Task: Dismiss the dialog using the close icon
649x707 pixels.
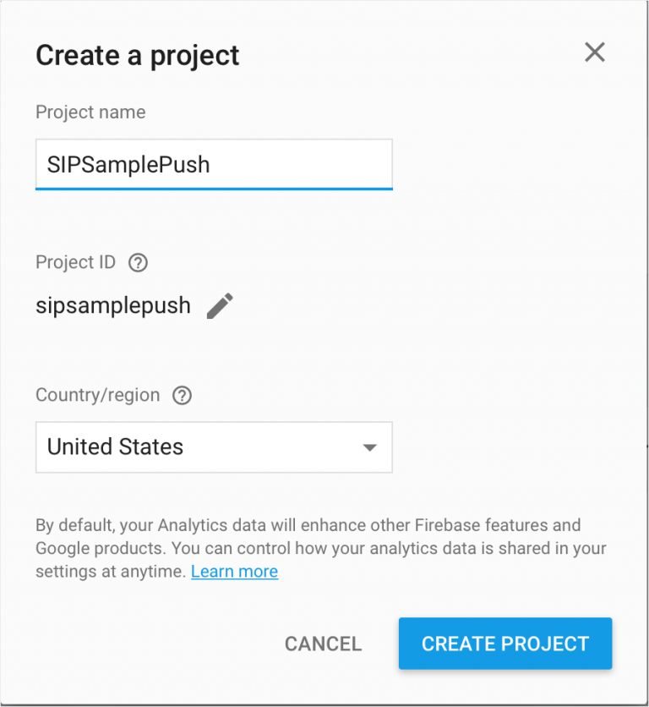Action: tap(594, 52)
